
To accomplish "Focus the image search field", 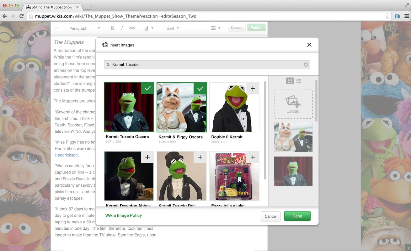I will pos(207,65).
